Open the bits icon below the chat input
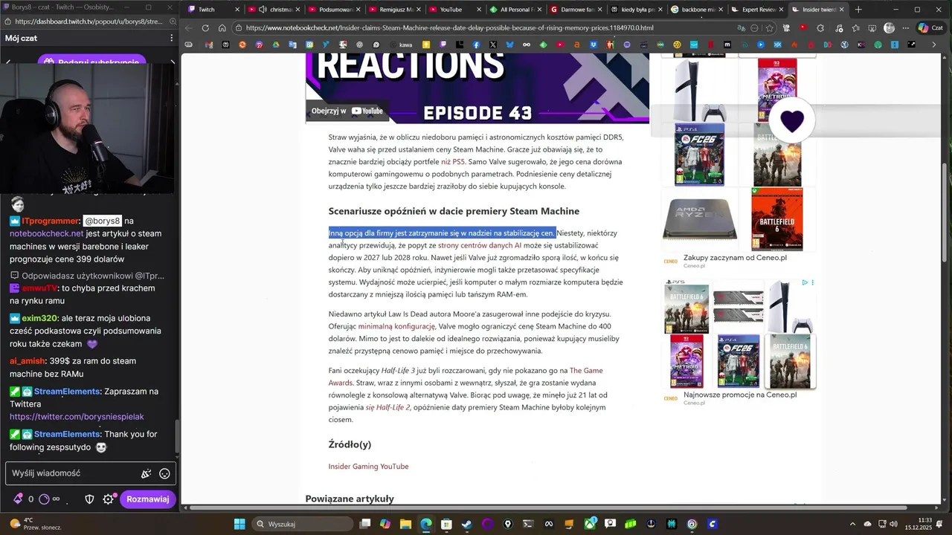 (x=18, y=499)
